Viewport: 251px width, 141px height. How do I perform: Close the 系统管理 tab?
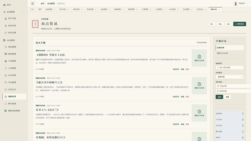click(x=54, y=9)
